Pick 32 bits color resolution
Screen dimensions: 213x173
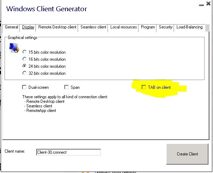(25, 73)
